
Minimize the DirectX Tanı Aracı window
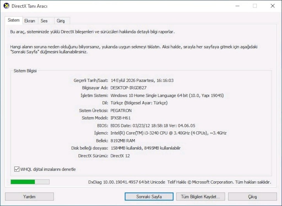(238, 6)
